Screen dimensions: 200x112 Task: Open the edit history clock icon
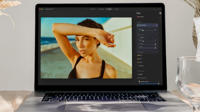click(x=160, y=21)
